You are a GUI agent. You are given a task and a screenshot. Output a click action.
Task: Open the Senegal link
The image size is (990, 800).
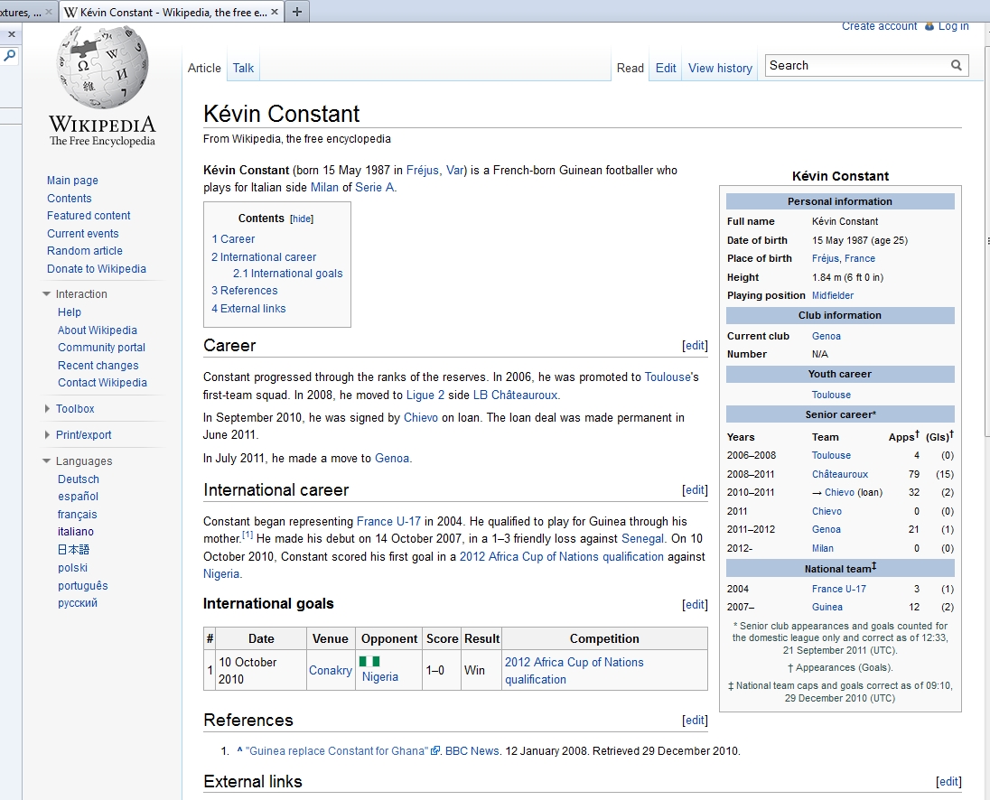tap(643, 539)
